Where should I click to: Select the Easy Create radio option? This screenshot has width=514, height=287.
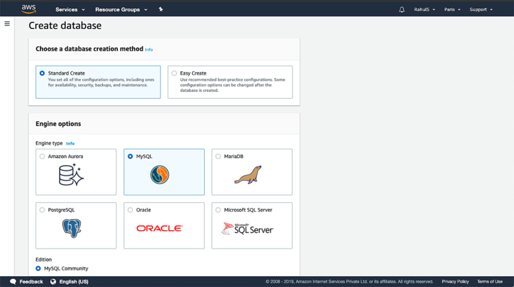[x=174, y=73]
